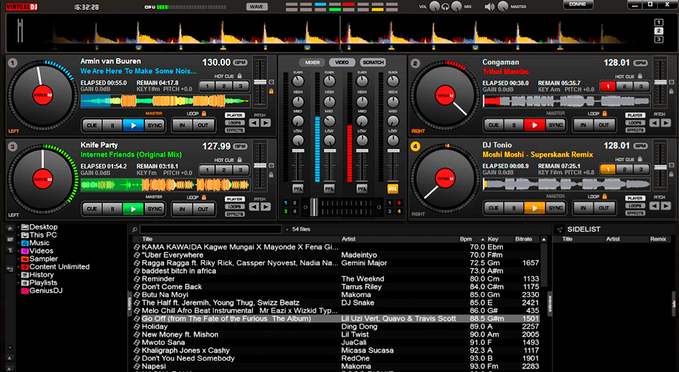
Task: Click the magenta Videos folder icon
Action: pyautogui.click(x=25, y=251)
